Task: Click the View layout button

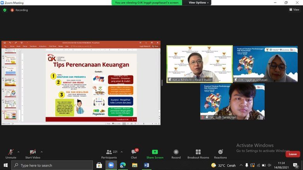Action: tap(294, 10)
